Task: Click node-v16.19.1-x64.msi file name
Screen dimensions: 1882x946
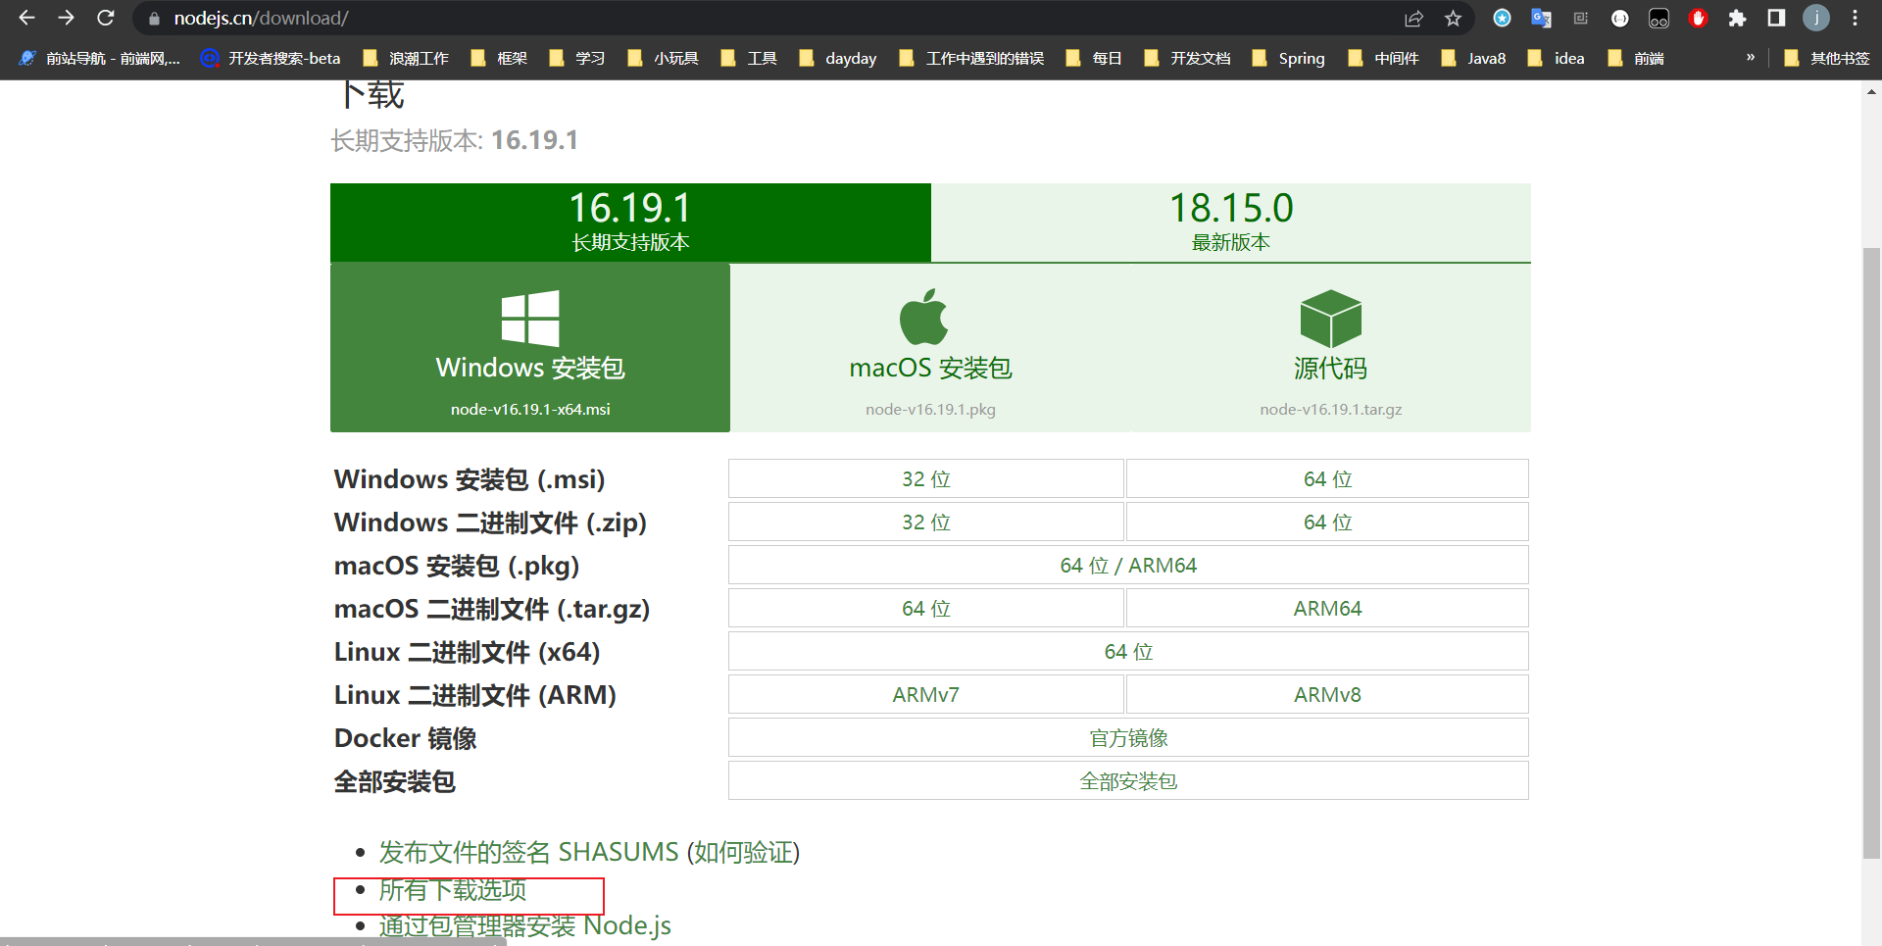Action: [530, 410]
